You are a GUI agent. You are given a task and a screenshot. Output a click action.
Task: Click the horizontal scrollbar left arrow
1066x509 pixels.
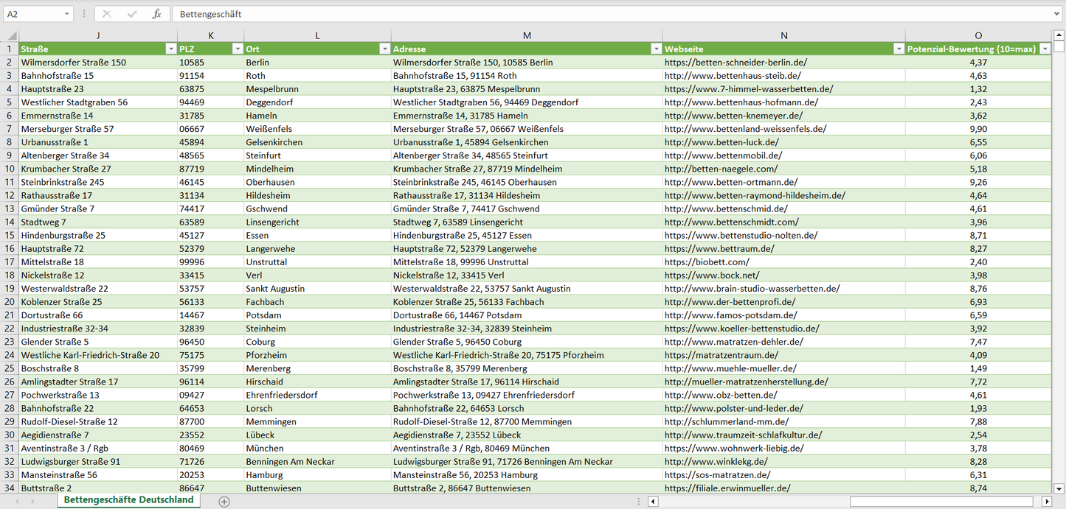click(652, 502)
